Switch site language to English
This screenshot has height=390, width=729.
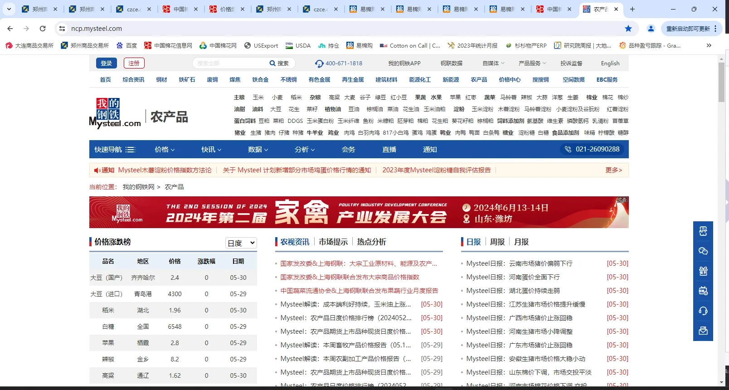pyautogui.click(x=610, y=63)
